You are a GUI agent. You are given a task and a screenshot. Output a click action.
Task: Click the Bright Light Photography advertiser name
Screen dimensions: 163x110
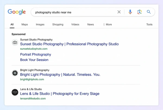click(x=35, y=70)
